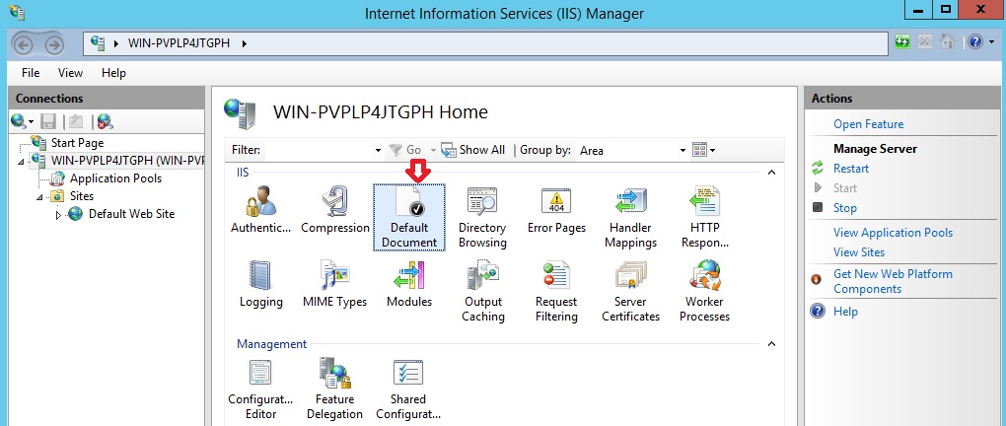
Task: Click the address bar path field
Action: (x=485, y=43)
